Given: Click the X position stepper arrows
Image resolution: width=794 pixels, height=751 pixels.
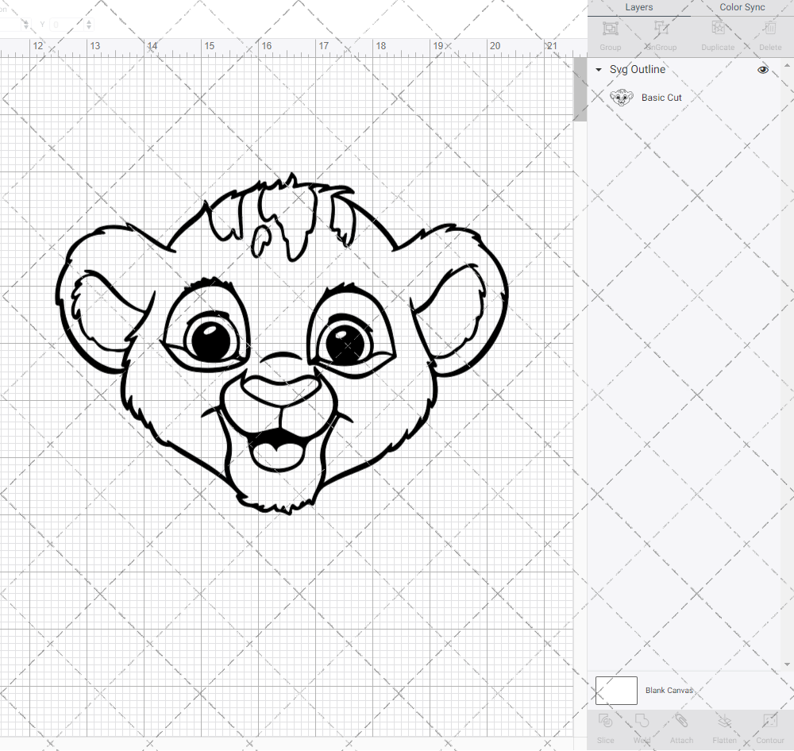Looking at the screenshot, I should (x=26, y=25).
